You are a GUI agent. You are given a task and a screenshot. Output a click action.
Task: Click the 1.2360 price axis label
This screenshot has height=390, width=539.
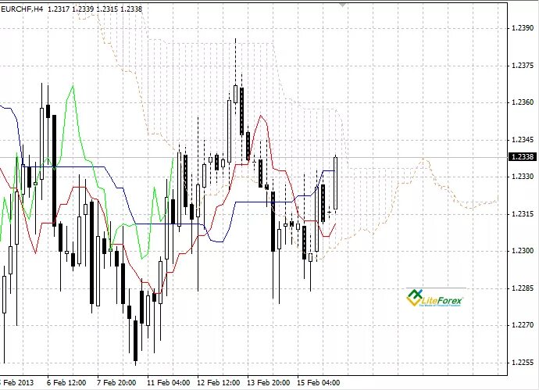click(523, 102)
